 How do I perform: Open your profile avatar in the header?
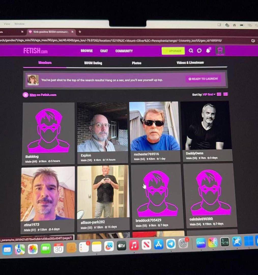click(x=220, y=51)
